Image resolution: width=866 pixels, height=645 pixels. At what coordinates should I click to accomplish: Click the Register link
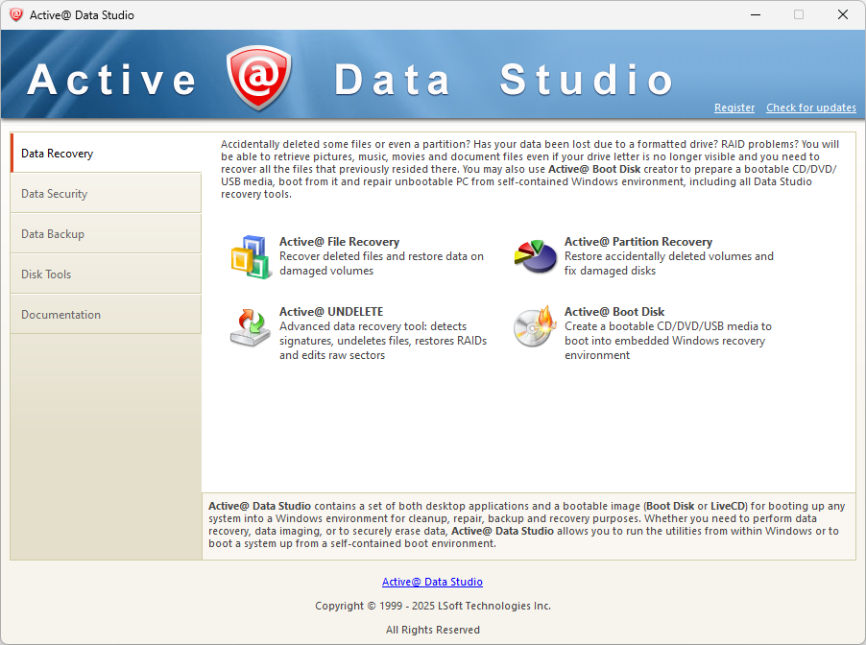[734, 107]
